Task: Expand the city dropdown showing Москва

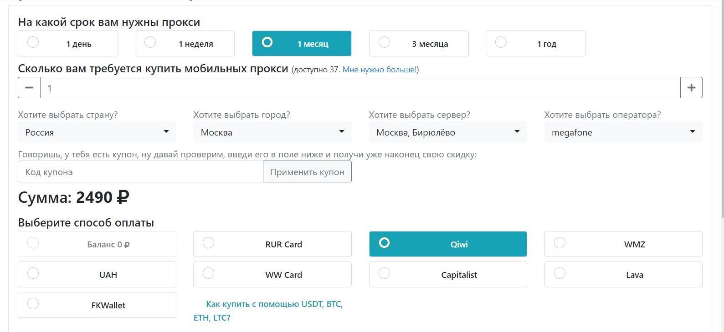Action: click(x=272, y=132)
